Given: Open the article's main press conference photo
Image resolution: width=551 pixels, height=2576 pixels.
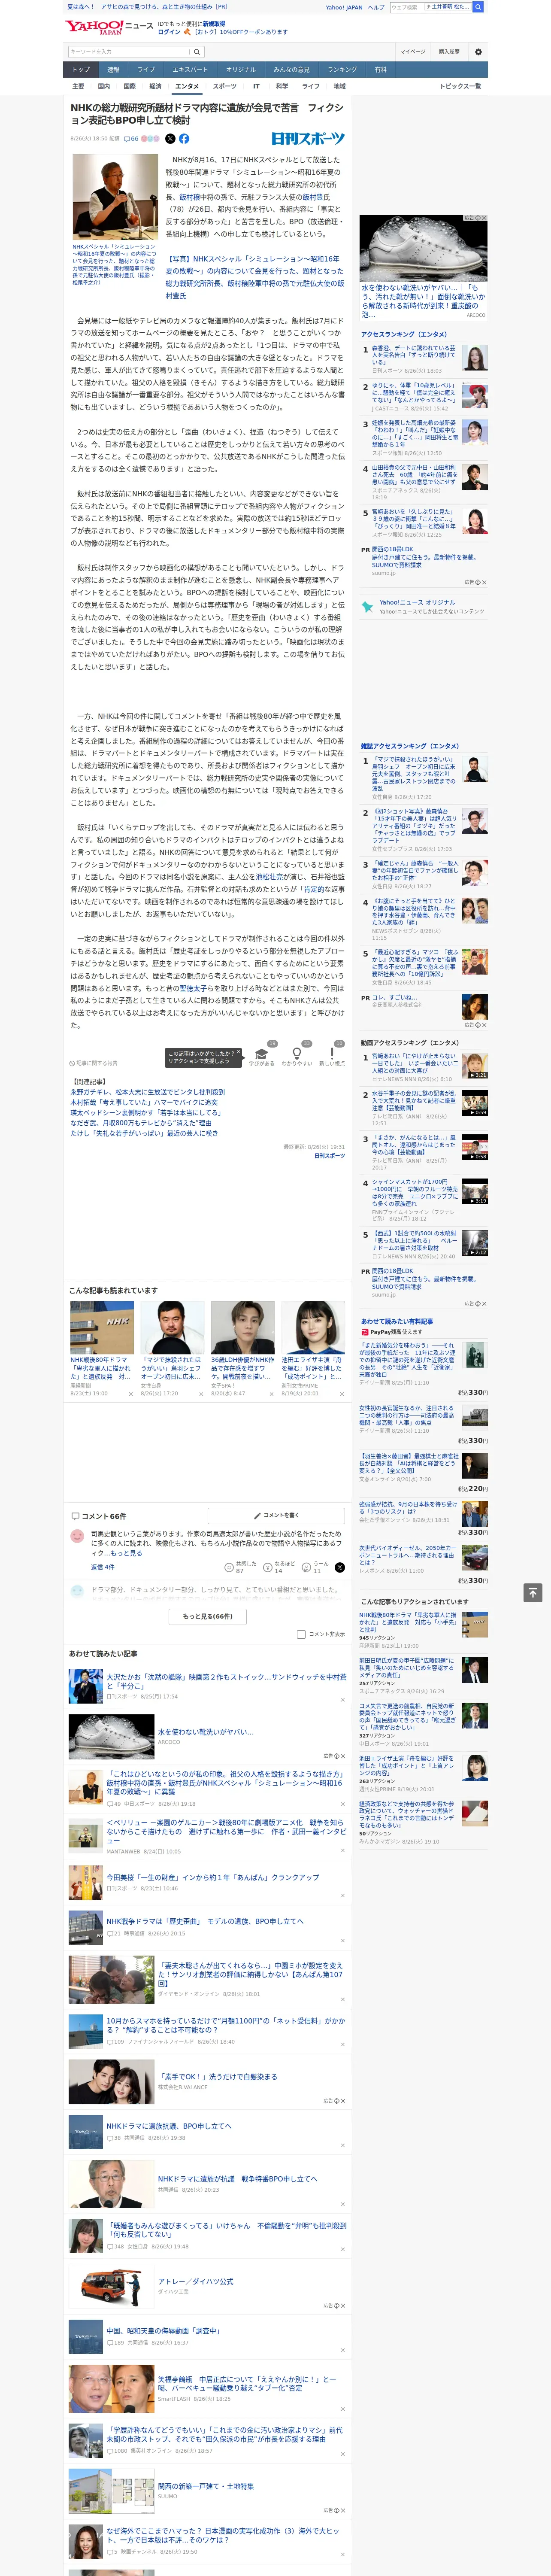Looking at the screenshot, I should (115, 197).
